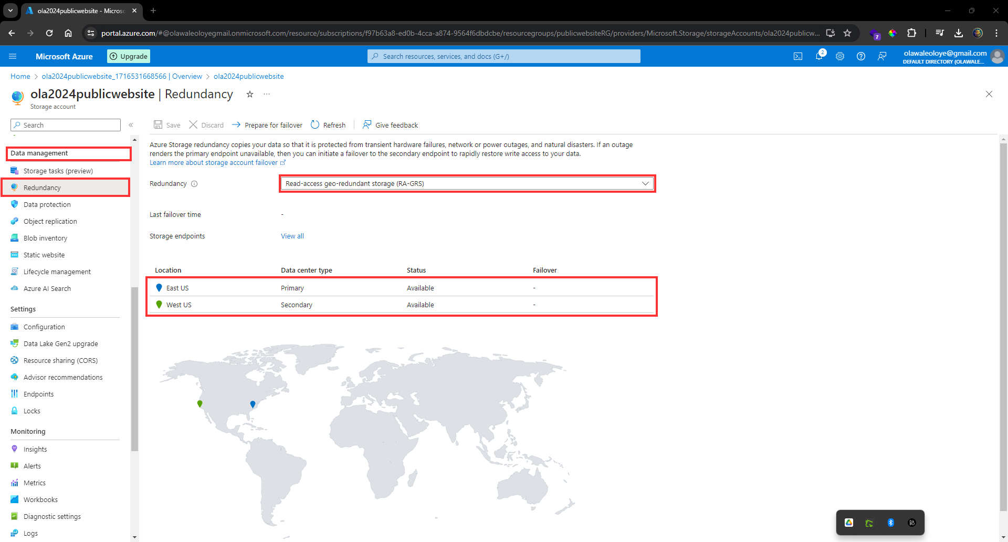Open the Cloud Shell terminal icon
The width and height of the screenshot is (1008, 542).
798,56
